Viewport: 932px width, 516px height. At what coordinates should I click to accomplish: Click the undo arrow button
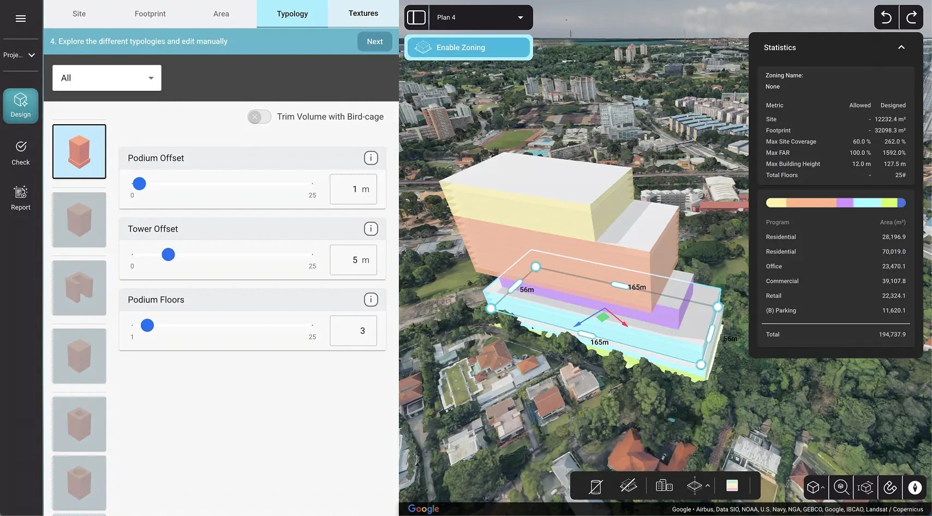[887, 17]
